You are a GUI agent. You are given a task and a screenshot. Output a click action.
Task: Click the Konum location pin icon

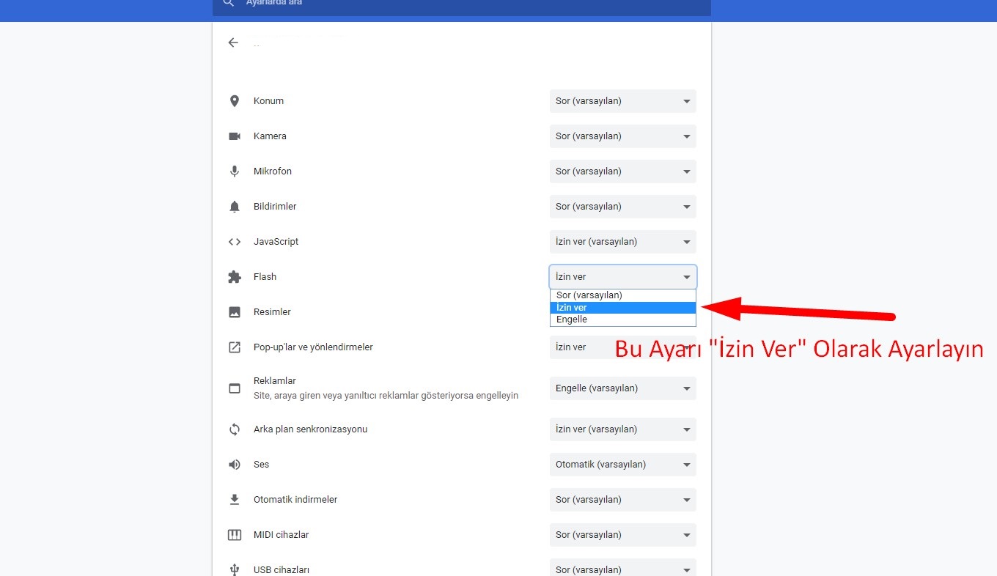(235, 101)
